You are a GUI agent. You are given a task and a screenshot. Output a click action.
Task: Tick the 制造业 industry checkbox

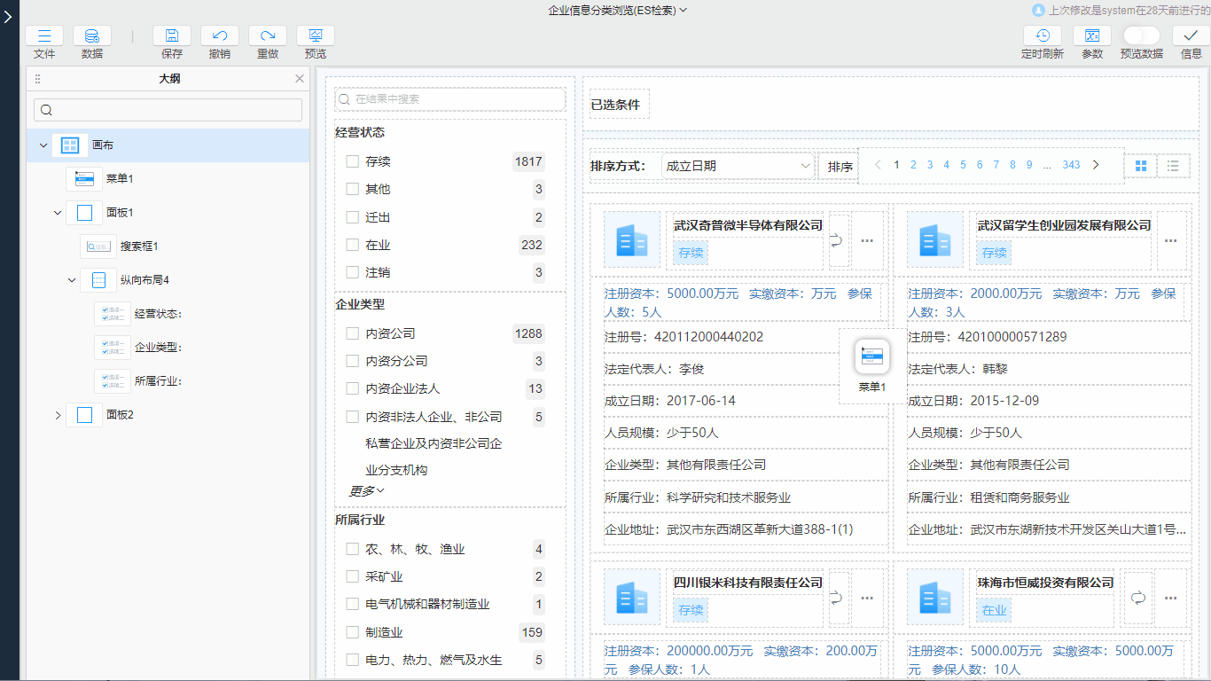(x=353, y=632)
